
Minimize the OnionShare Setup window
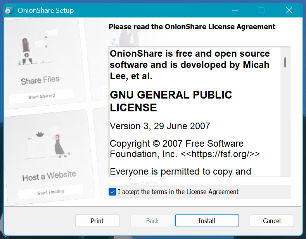tap(234, 10)
